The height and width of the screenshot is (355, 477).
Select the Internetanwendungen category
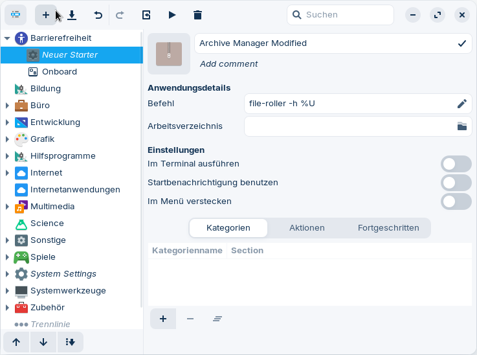pos(72,190)
